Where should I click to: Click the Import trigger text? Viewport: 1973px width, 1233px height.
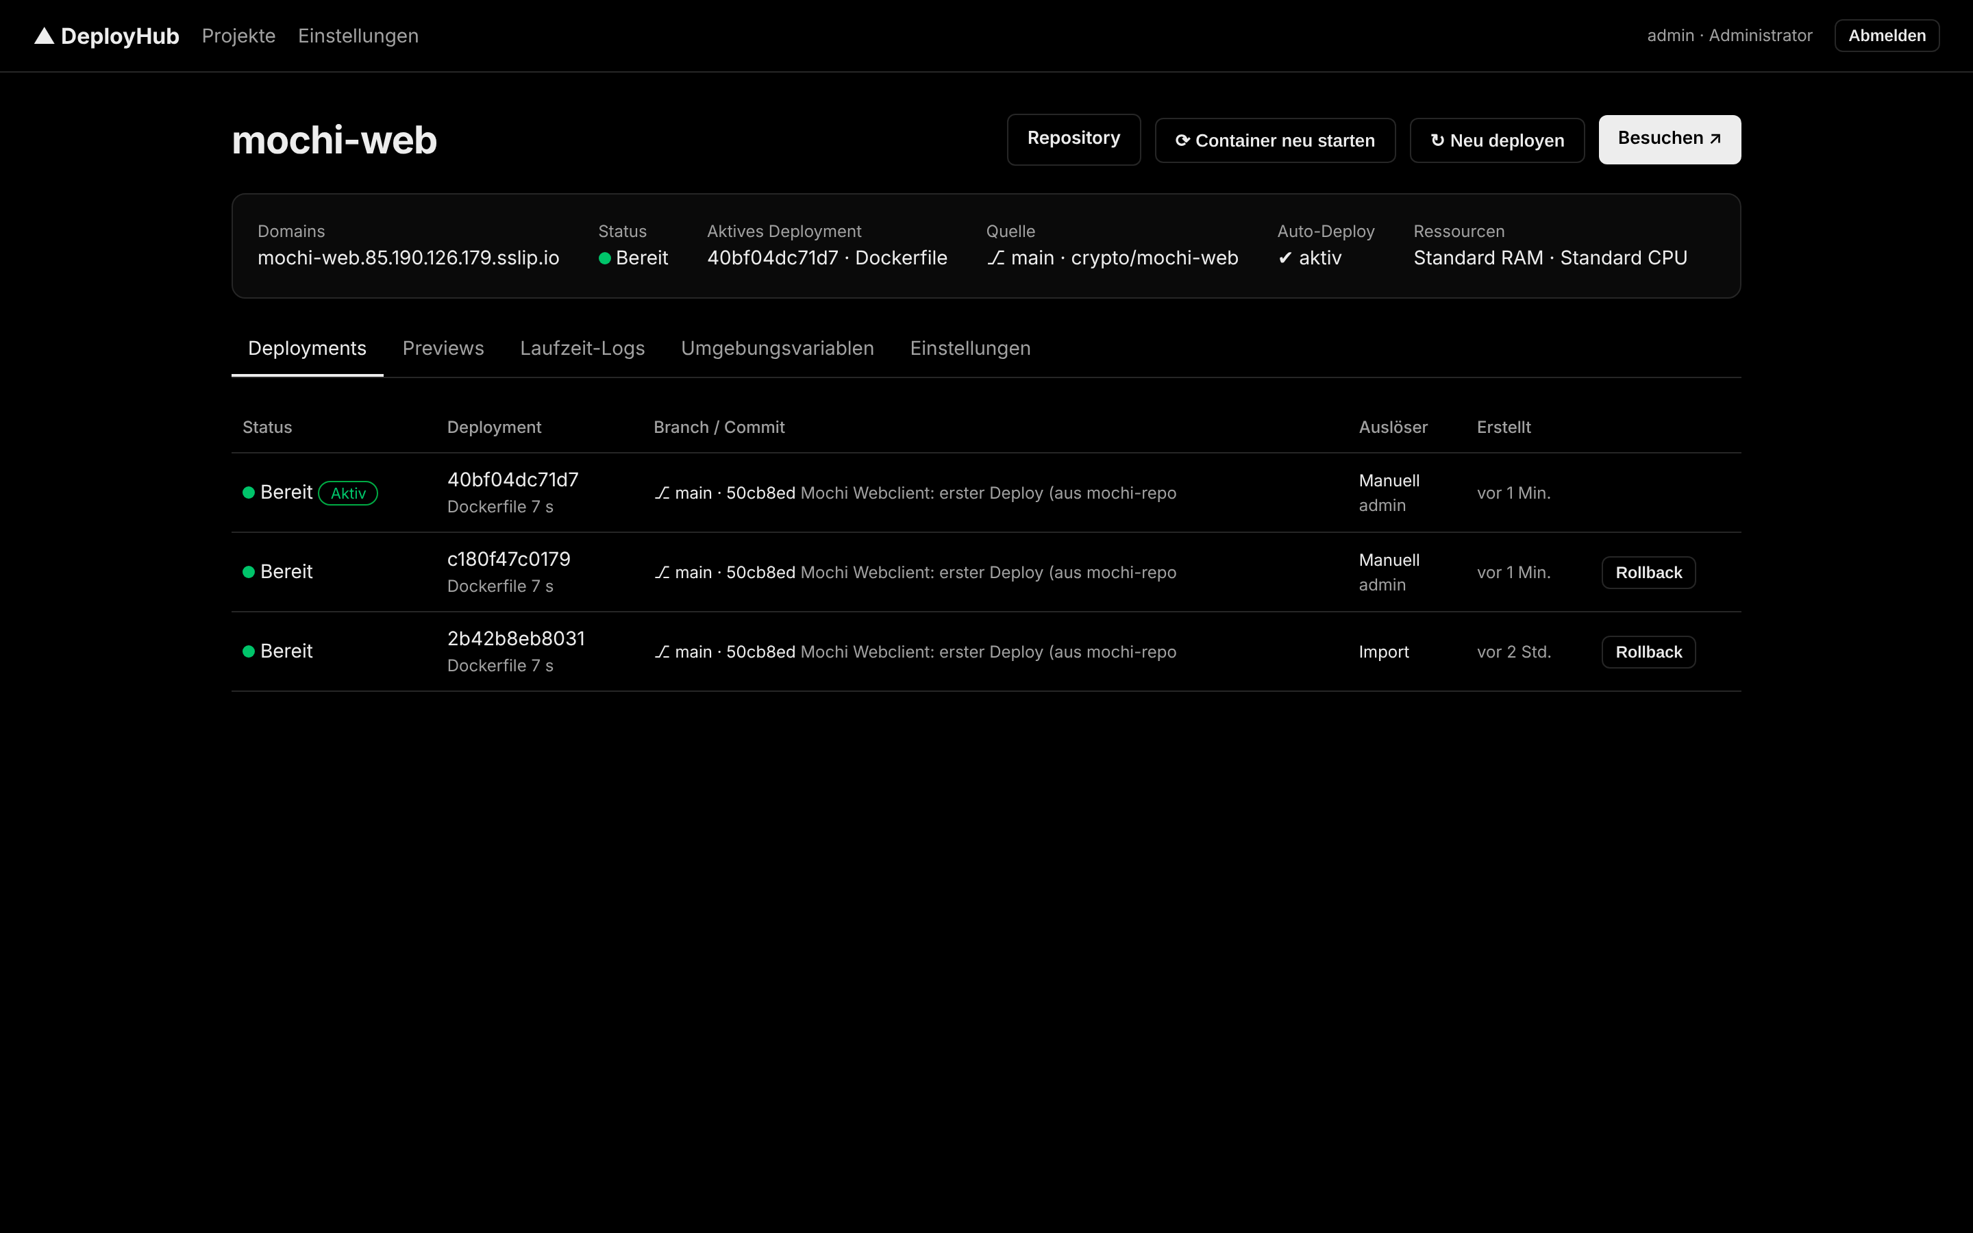[x=1384, y=651]
